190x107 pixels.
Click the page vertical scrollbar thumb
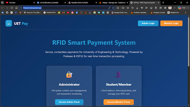pos(189,42)
